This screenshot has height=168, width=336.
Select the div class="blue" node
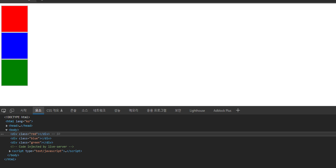coord(31,138)
